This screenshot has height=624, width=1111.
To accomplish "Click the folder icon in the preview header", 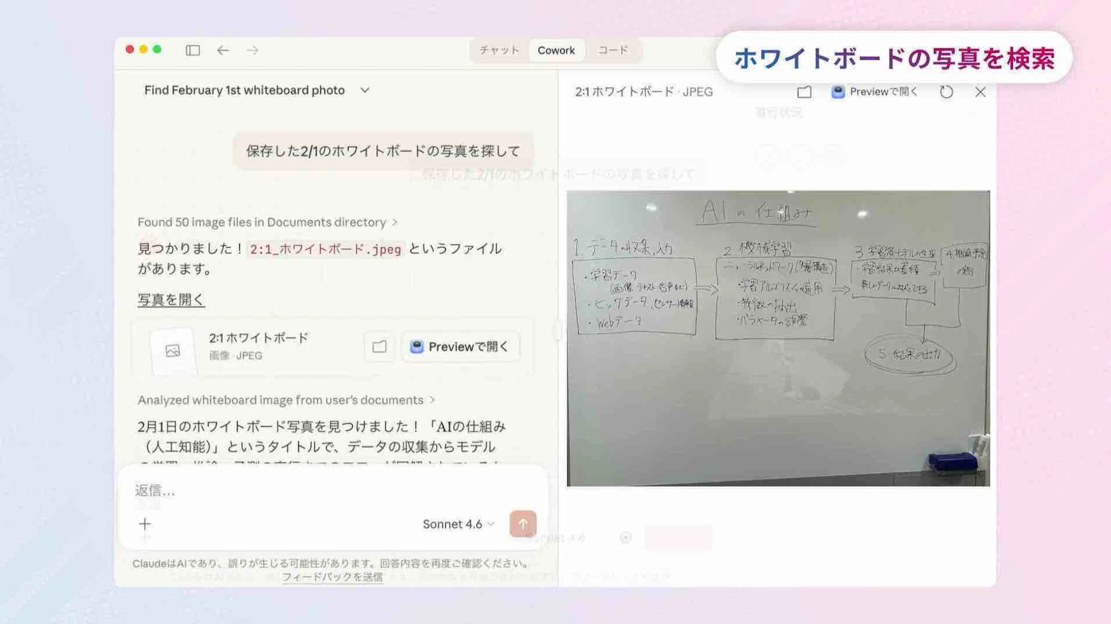I will click(x=804, y=92).
